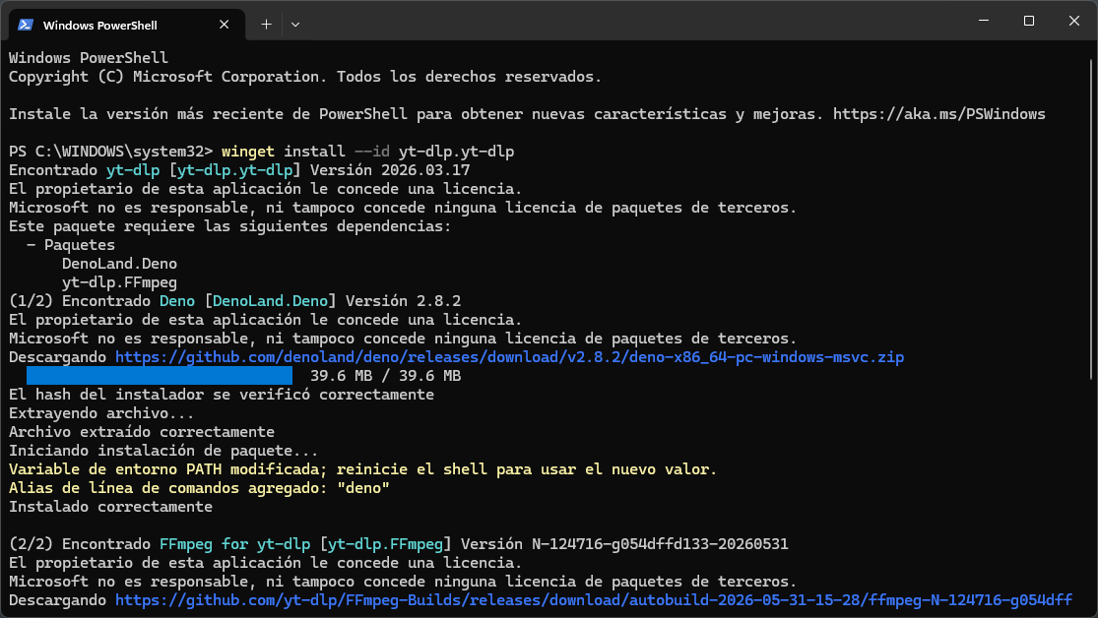
Task: Click the winget install command text
Action: click(367, 152)
